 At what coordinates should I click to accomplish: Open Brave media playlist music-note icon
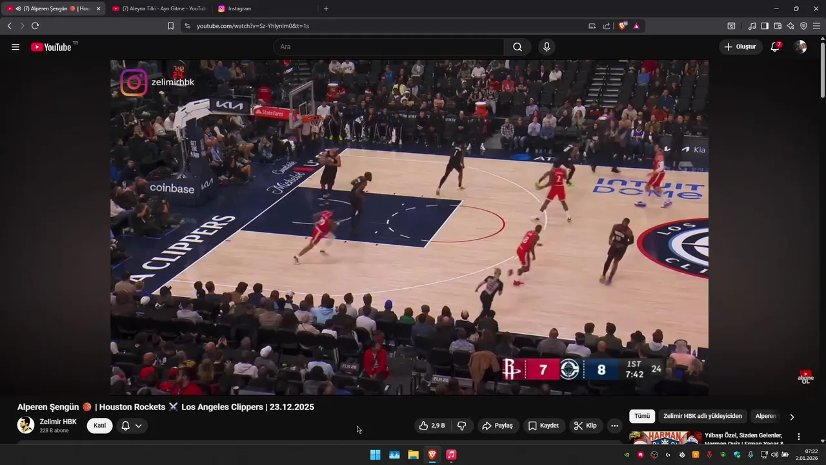[x=752, y=26]
